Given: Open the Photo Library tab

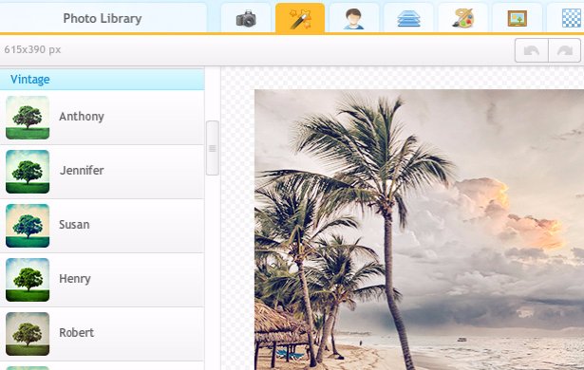Looking at the screenshot, I should click(103, 18).
